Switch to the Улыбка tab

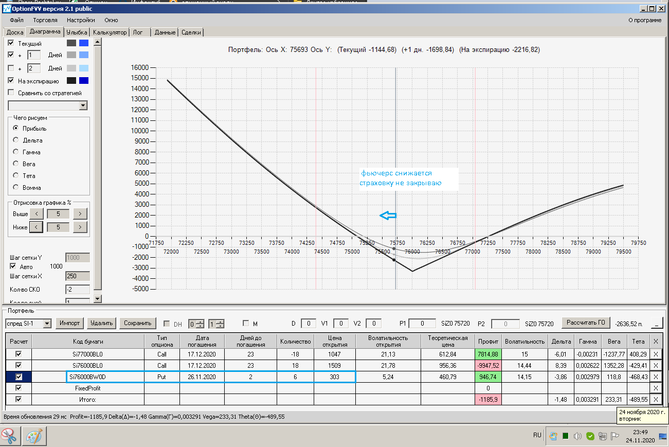pyautogui.click(x=77, y=32)
